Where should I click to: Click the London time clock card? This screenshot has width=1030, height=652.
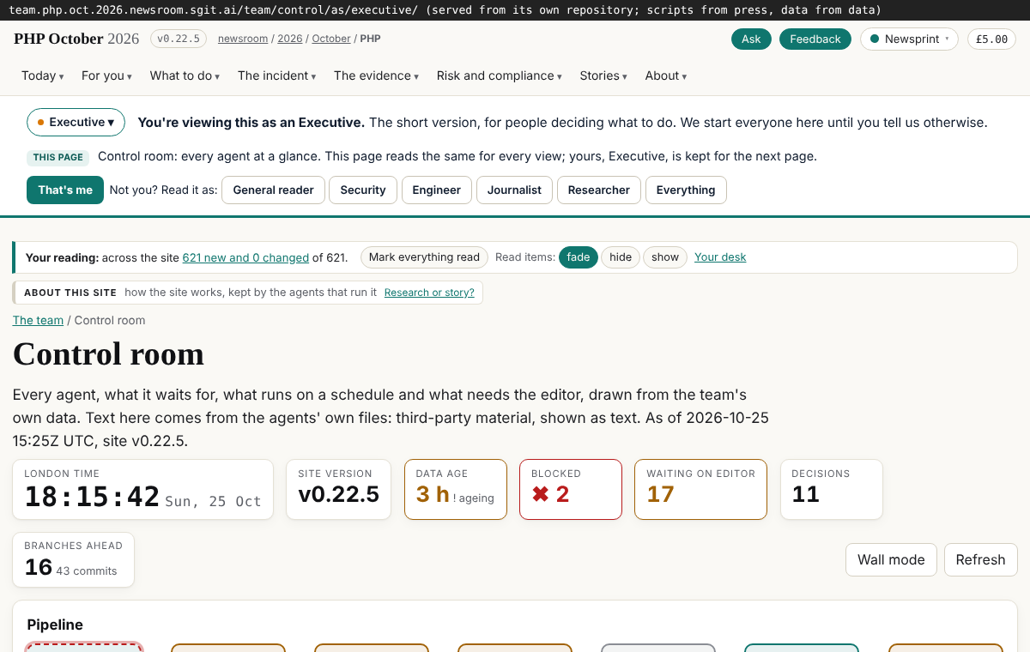click(142, 489)
